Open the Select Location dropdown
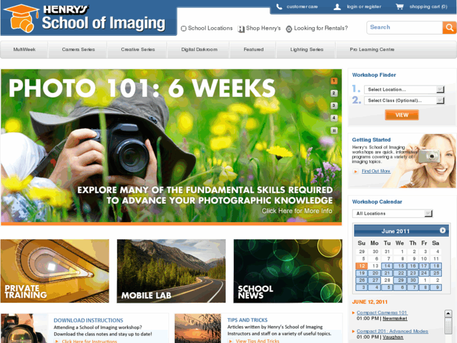The width and height of the screenshot is (457, 343). click(x=404, y=89)
